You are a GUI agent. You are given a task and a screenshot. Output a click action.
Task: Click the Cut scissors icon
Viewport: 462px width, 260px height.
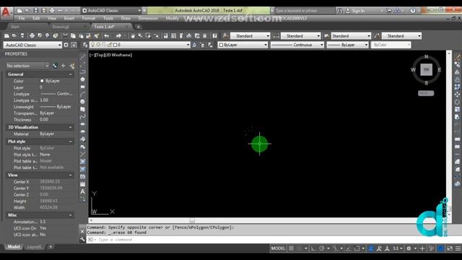pyautogui.click(x=66, y=35)
